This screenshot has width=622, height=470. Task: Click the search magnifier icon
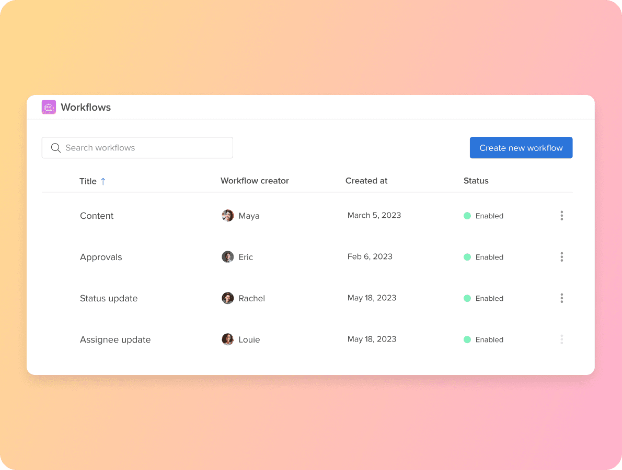56,148
